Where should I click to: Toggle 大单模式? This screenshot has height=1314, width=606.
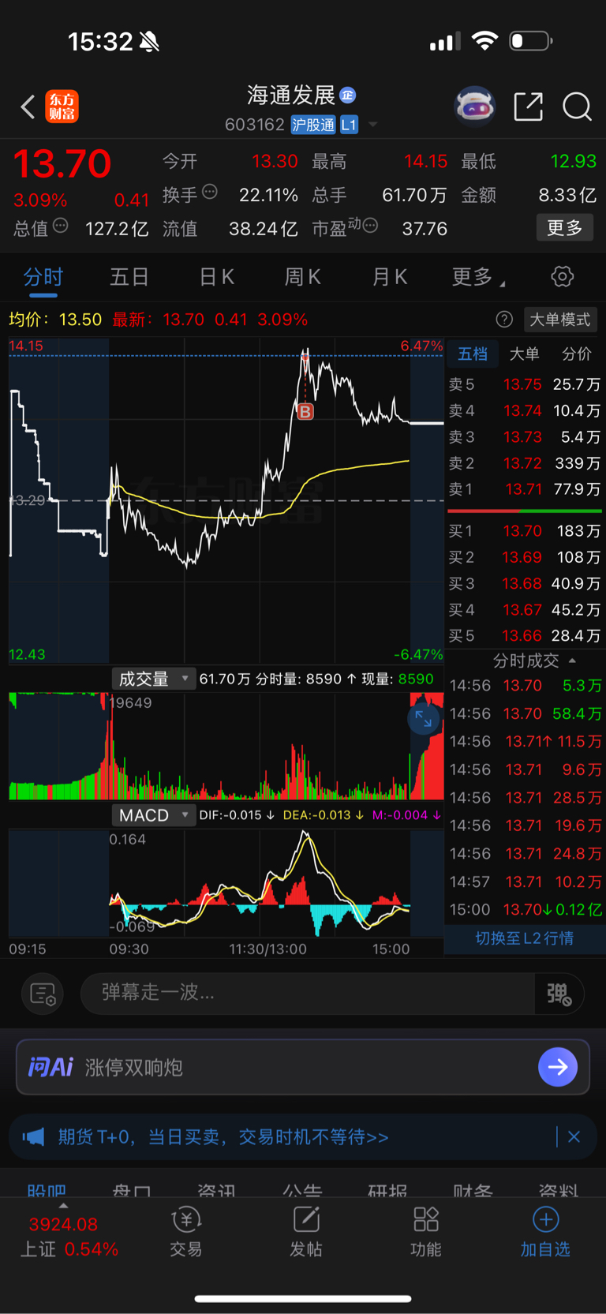(560, 320)
